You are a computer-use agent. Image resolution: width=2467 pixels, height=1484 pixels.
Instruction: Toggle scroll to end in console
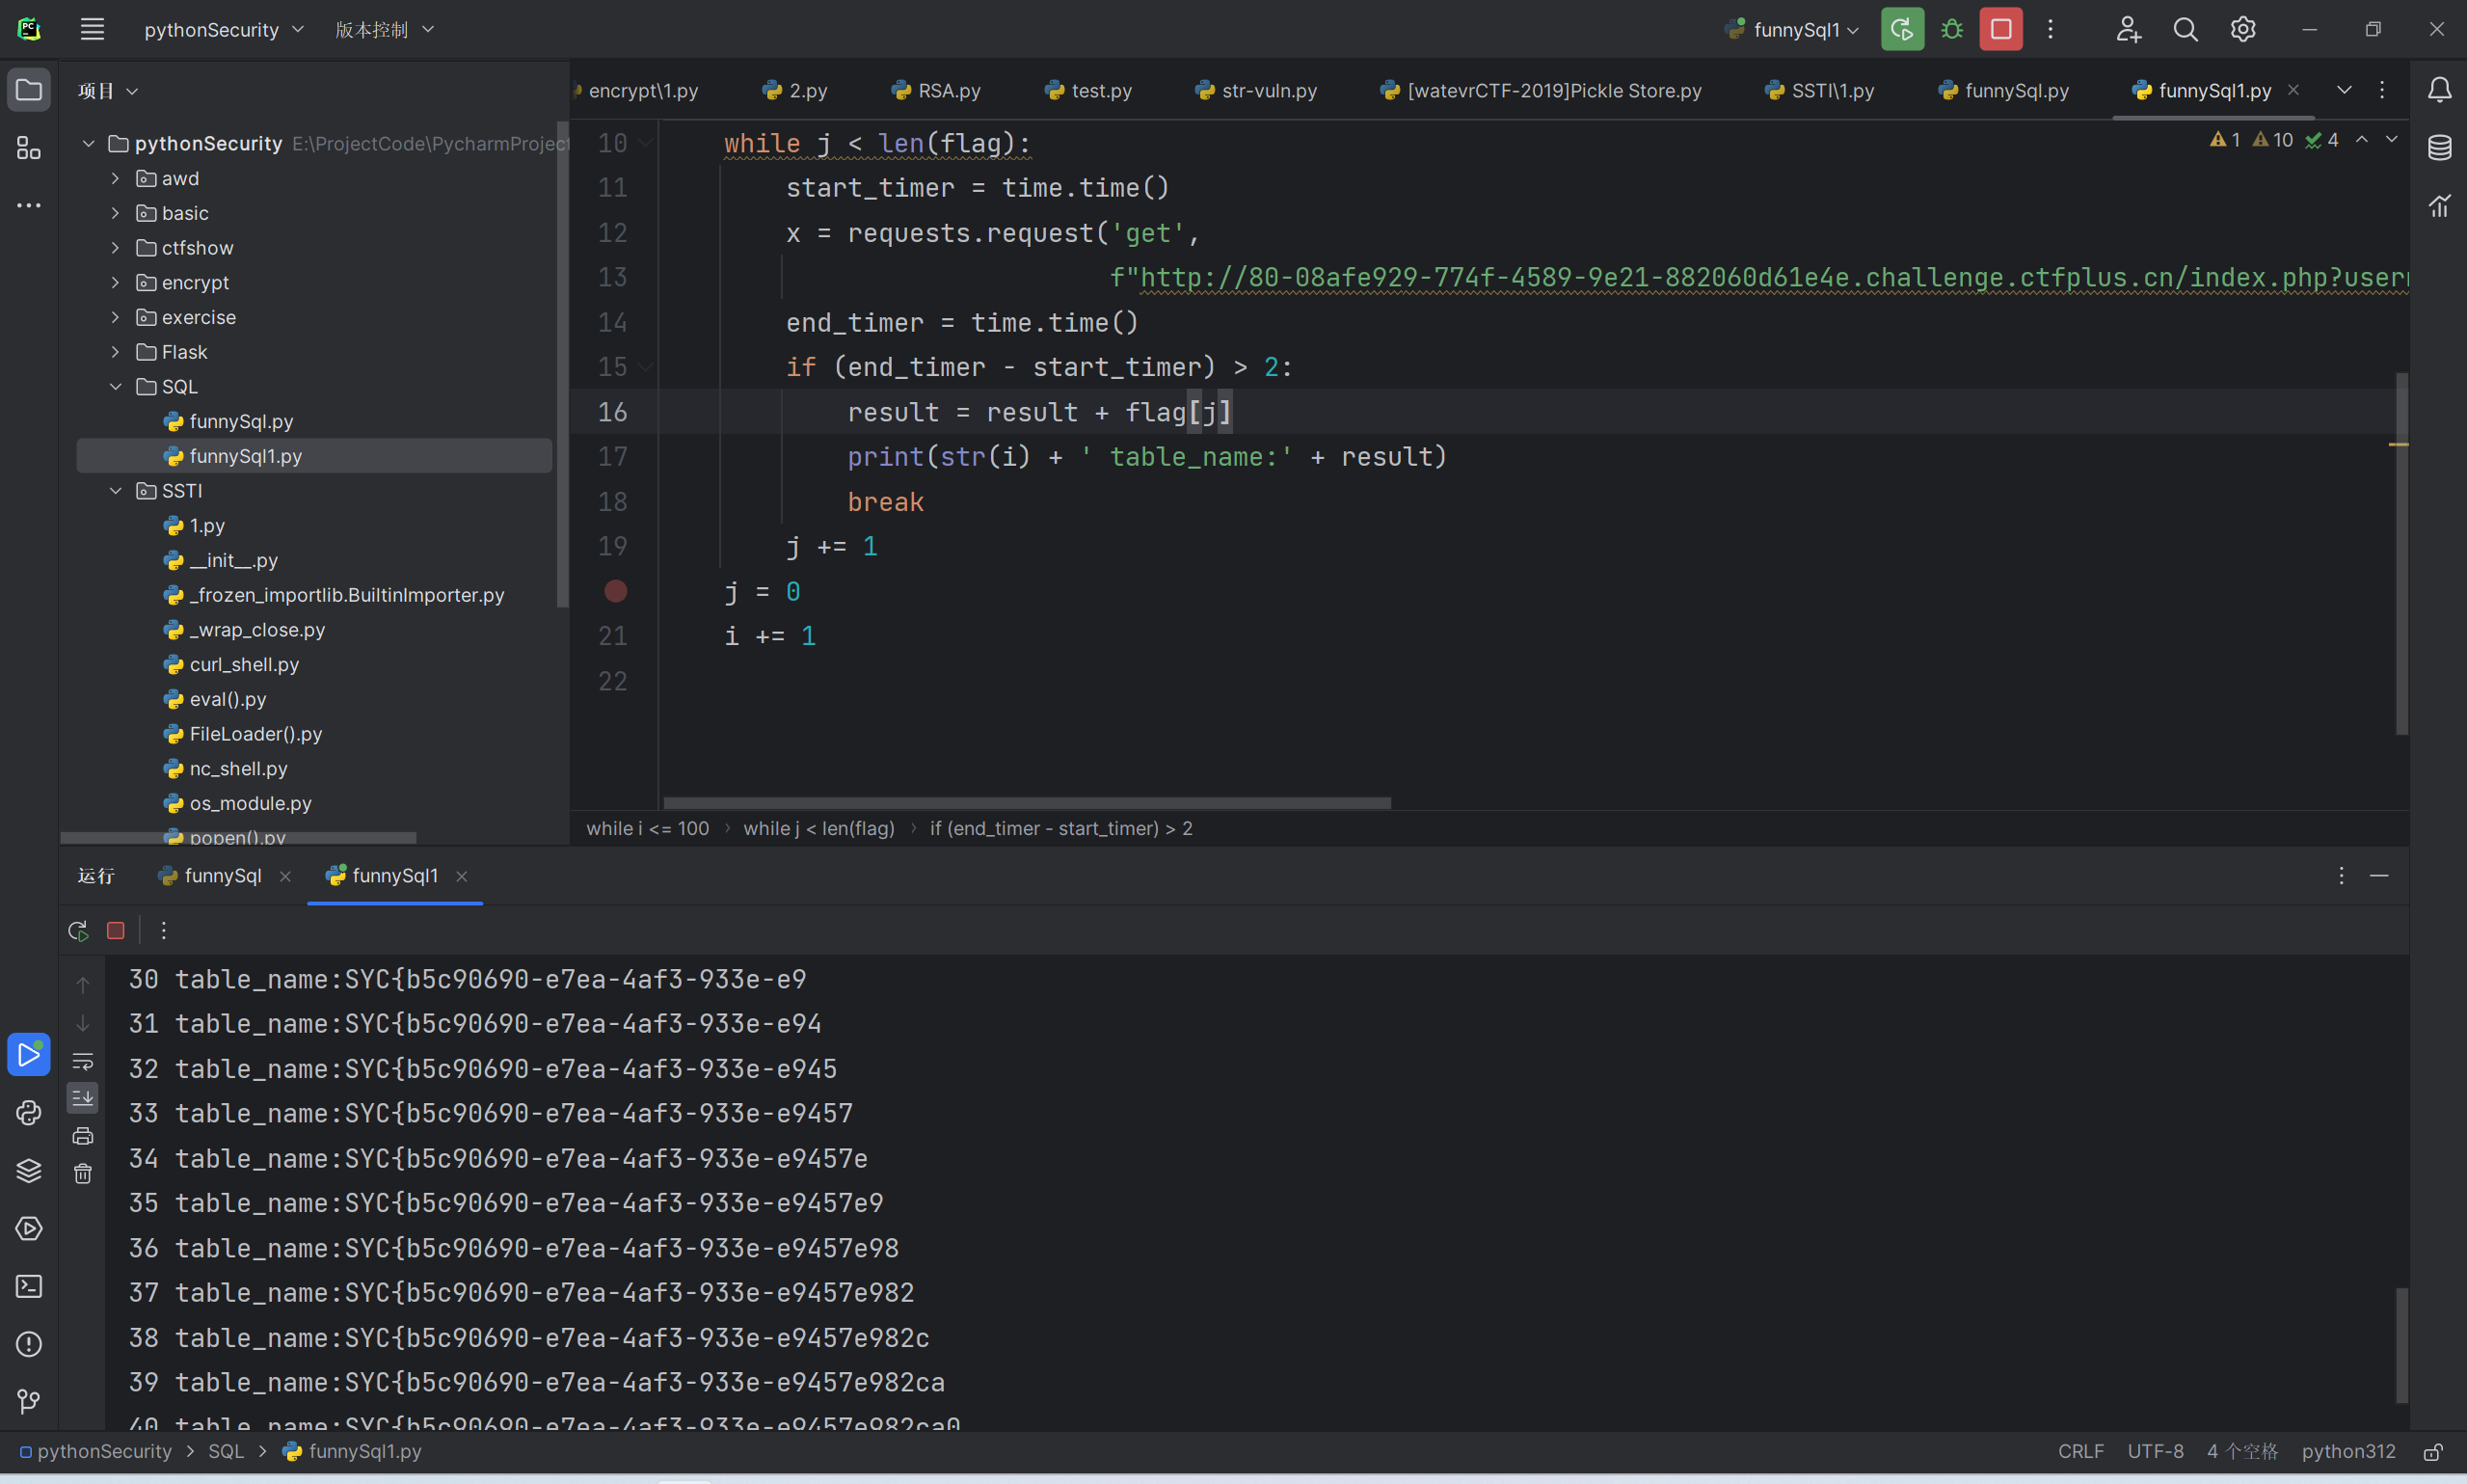point(83,1098)
